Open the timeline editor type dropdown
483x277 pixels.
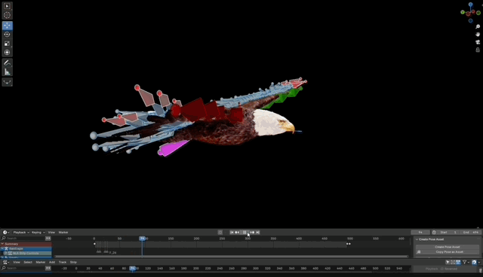[x=6, y=233]
